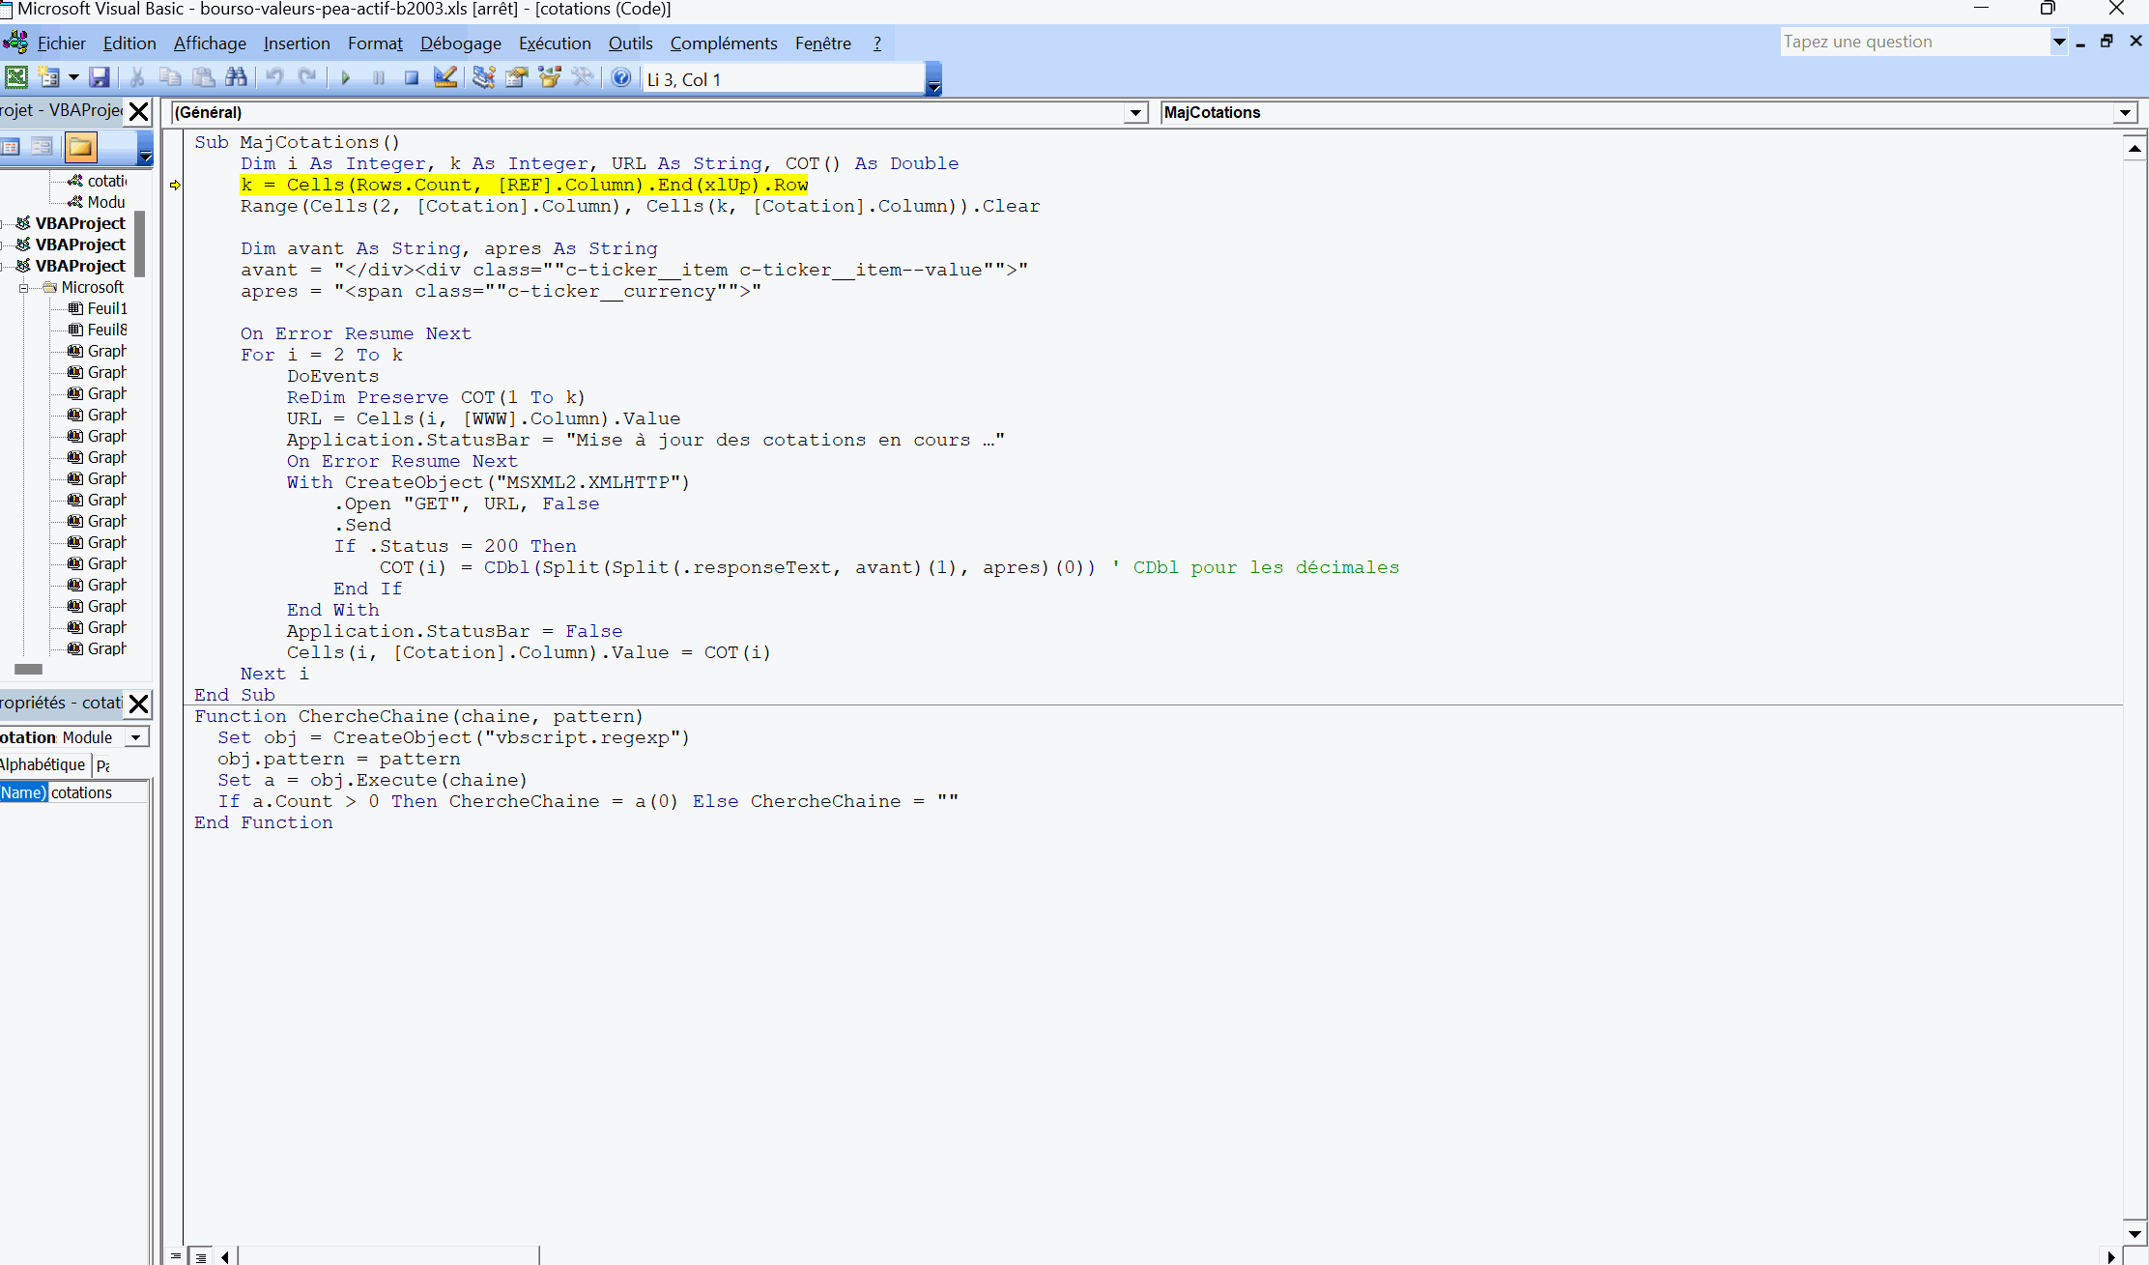Collapse the Microsoft Excel Objects folder
Viewport: 2149px width, 1265px height.
24,288
